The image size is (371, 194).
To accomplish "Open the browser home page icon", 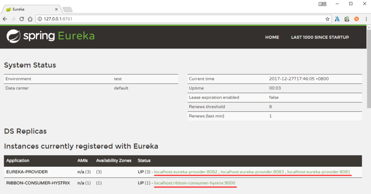I will (30, 19).
